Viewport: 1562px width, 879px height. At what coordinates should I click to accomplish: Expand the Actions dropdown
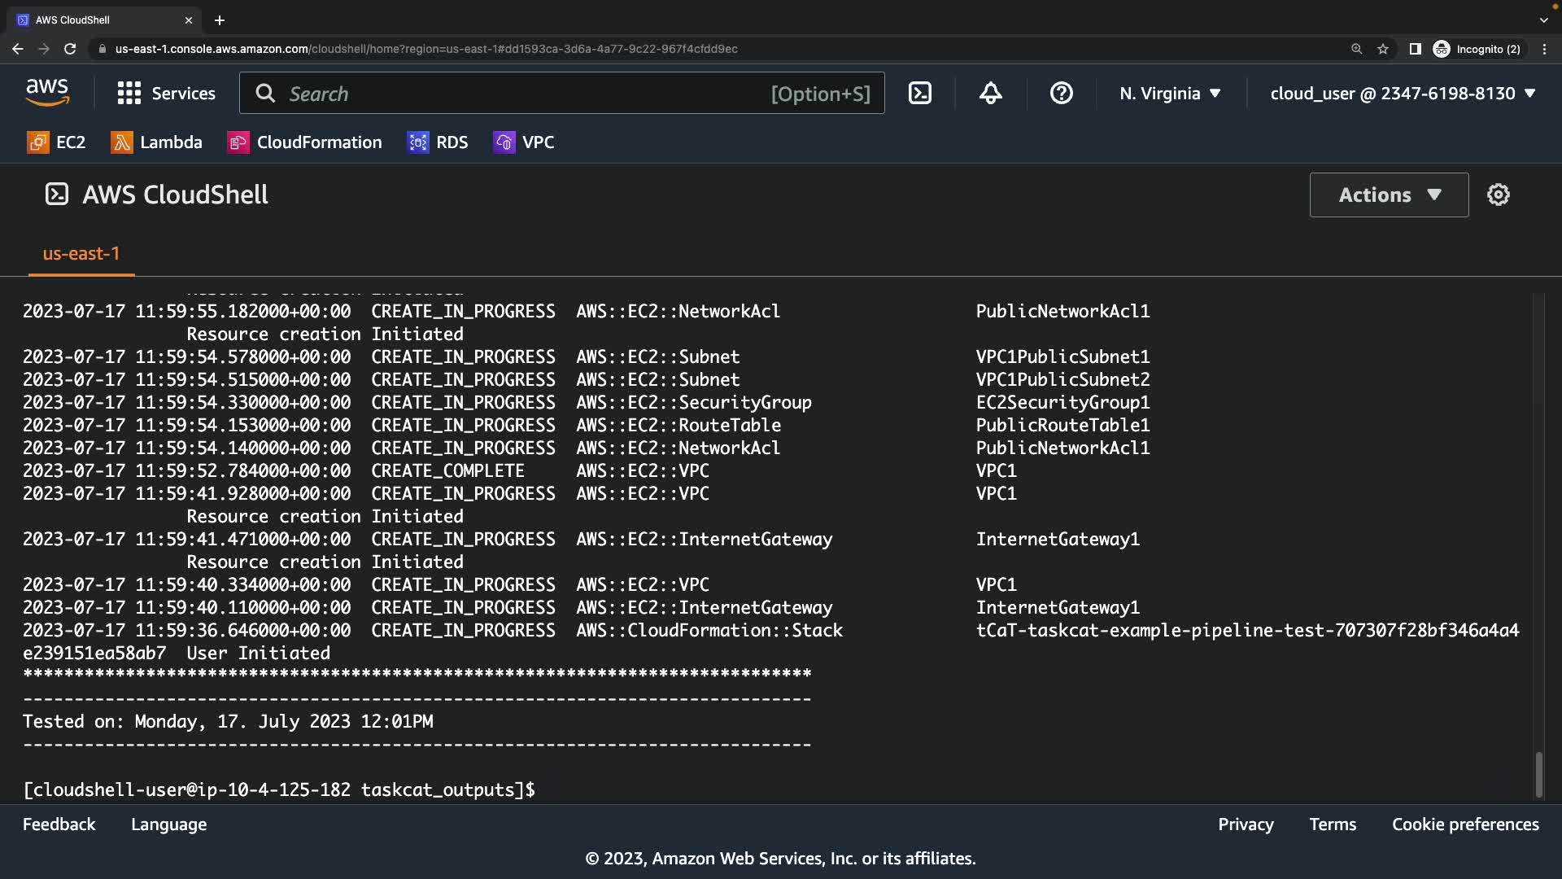click(1389, 195)
